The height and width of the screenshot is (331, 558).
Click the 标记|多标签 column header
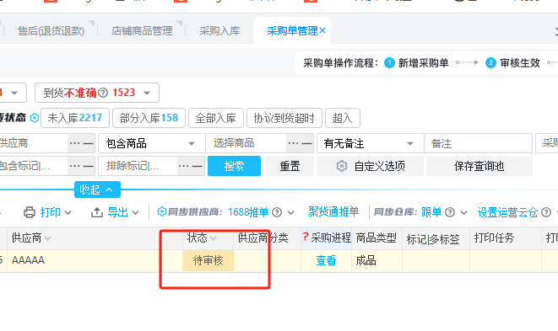pyautogui.click(x=433, y=239)
